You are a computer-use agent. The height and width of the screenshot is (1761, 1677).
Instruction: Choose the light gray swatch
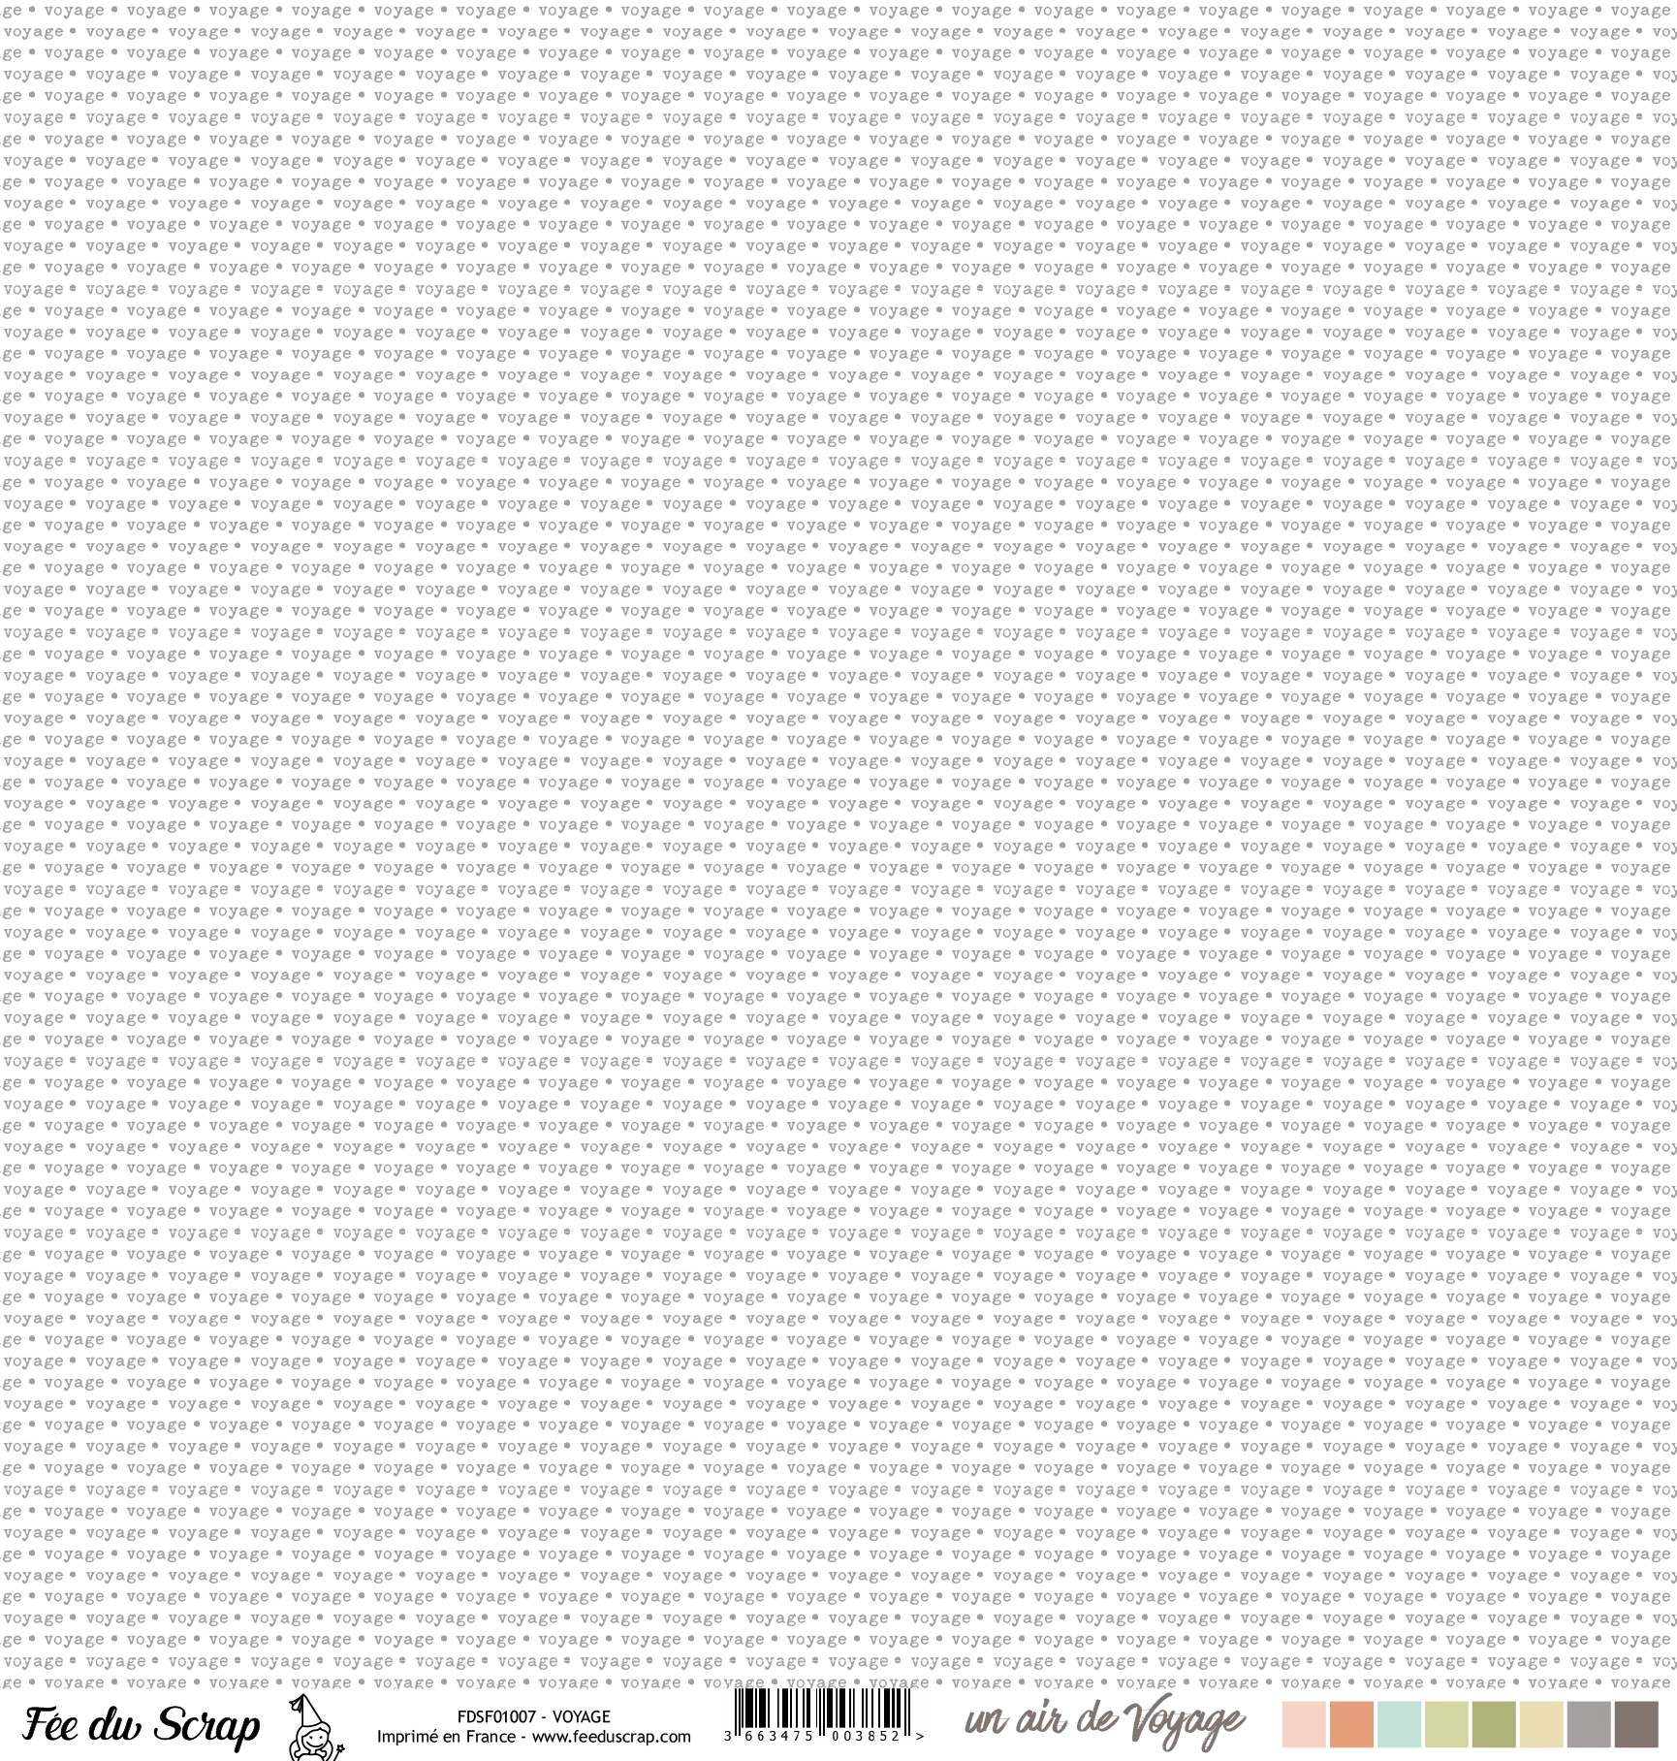click(x=1589, y=1725)
